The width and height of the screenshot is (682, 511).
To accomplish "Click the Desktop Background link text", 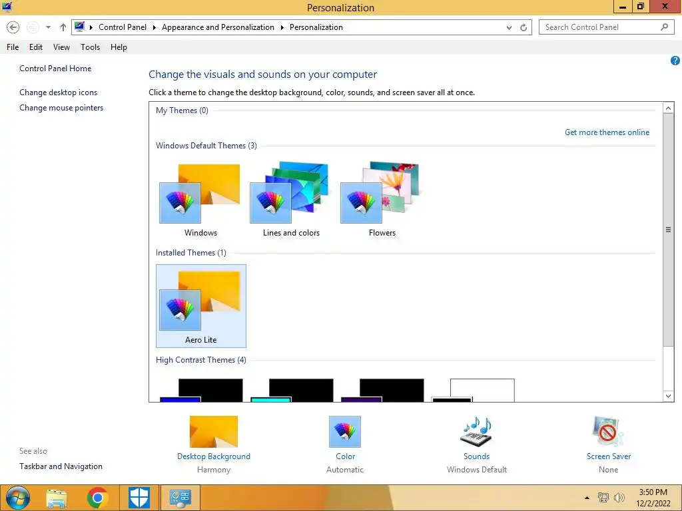I will [x=214, y=456].
